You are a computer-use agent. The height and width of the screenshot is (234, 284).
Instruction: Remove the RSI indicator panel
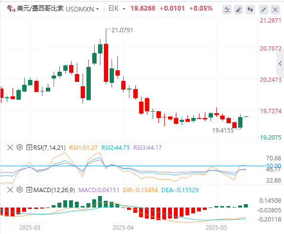click(x=10, y=147)
